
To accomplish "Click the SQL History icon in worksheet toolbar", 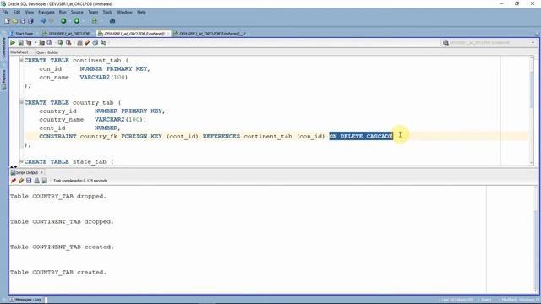I will [x=96, y=43].
